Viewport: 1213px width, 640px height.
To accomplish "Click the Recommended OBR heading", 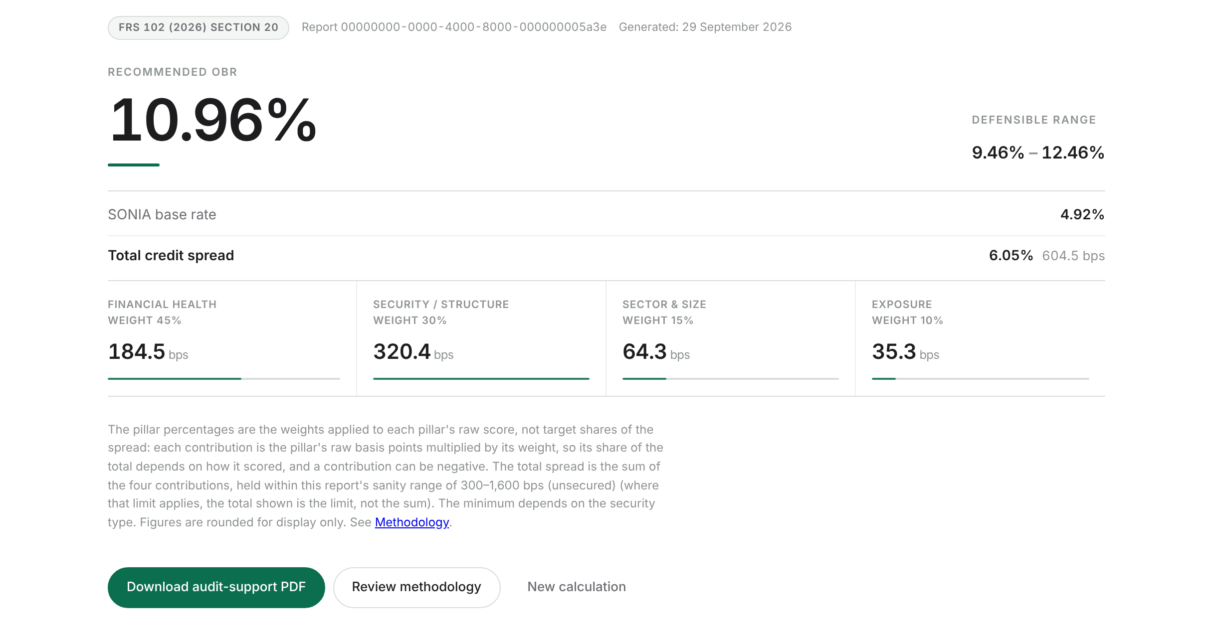I will (173, 72).
